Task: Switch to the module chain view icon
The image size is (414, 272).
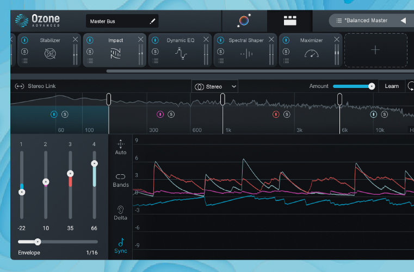Action: 290,21
